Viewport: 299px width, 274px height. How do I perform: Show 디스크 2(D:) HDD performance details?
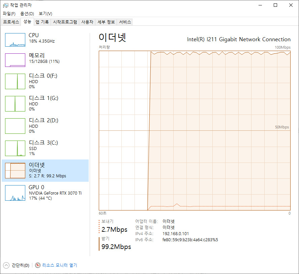(x=15, y=126)
